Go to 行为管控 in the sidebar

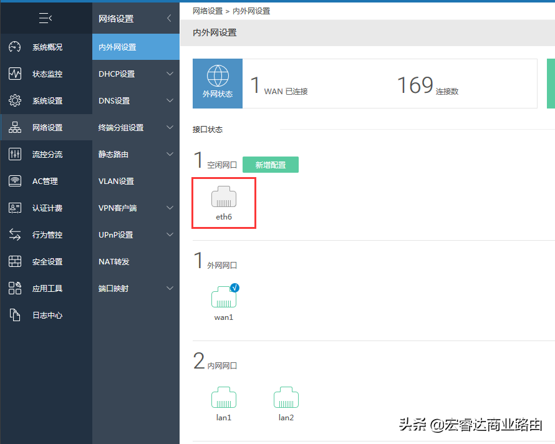tap(46, 234)
